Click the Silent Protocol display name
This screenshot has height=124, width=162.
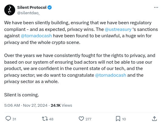click(x=32, y=8)
